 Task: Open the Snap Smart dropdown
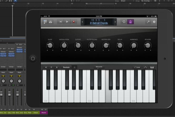point(128,1)
